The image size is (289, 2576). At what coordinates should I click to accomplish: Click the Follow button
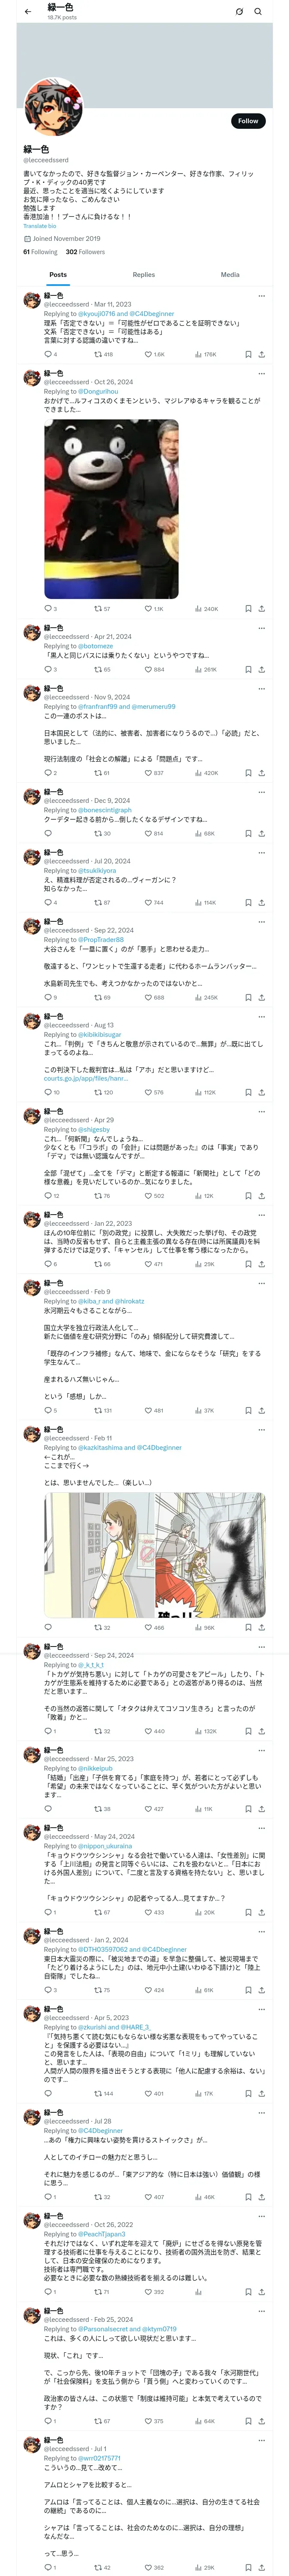[x=247, y=121]
